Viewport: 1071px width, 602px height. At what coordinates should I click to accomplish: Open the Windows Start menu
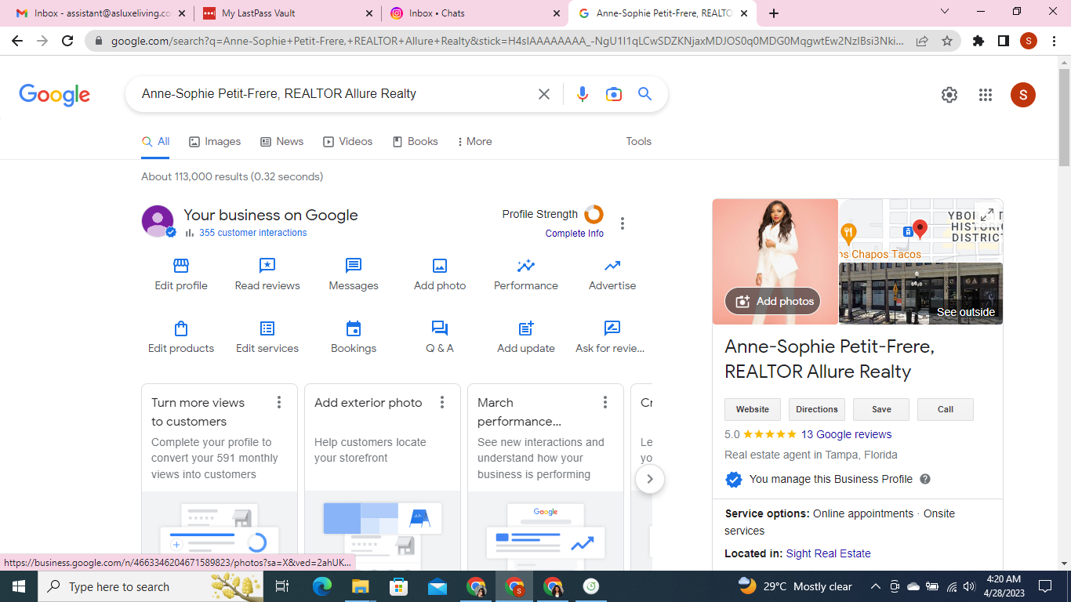click(18, 586)
